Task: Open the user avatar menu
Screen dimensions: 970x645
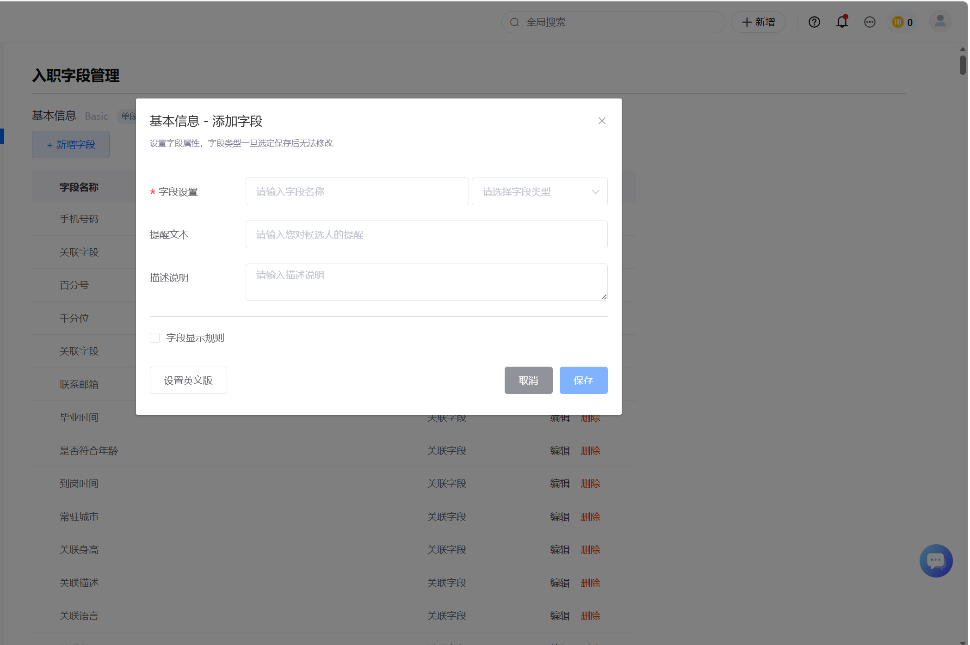Action: point(940,22)
